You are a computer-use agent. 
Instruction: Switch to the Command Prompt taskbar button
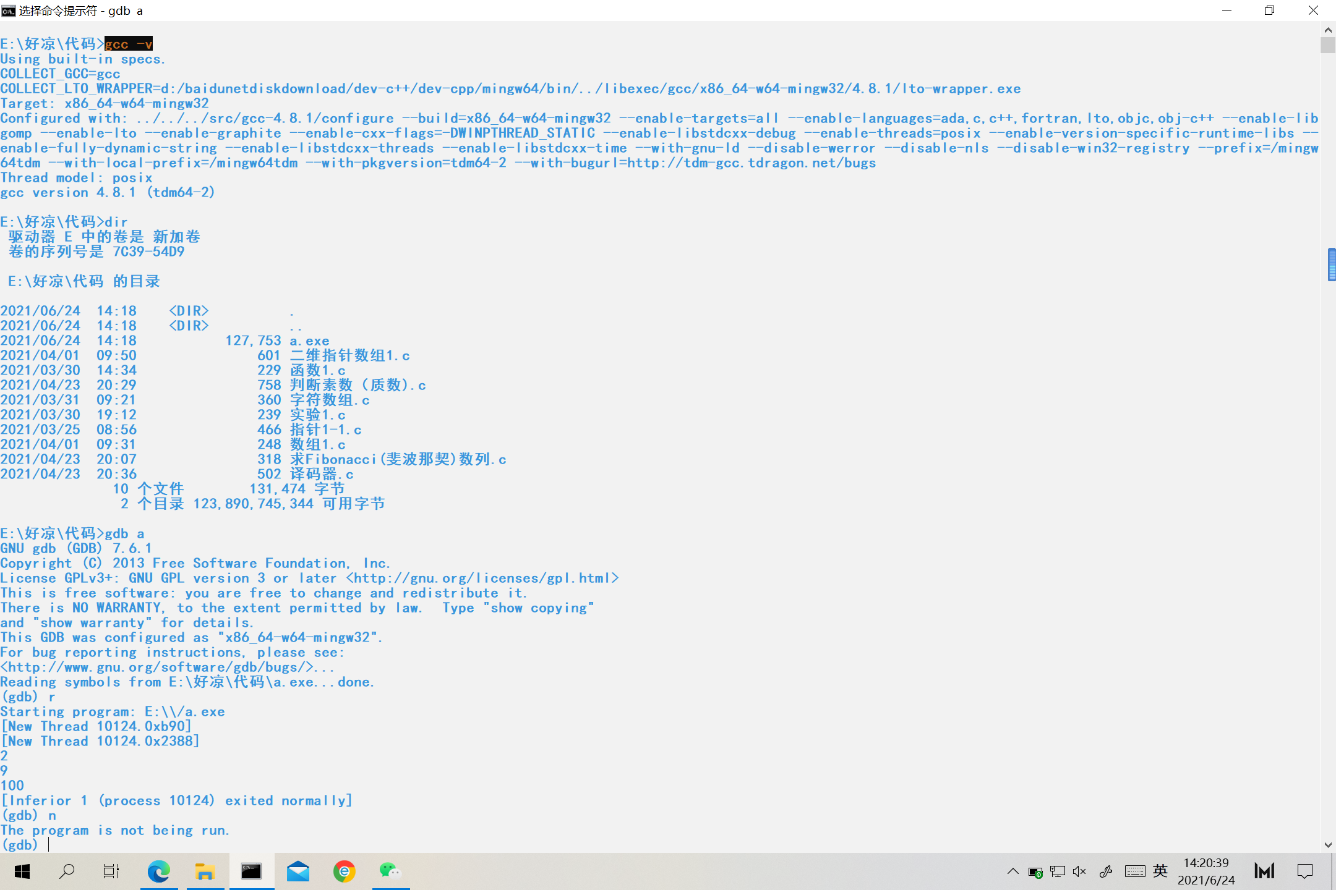coord(251,871)
